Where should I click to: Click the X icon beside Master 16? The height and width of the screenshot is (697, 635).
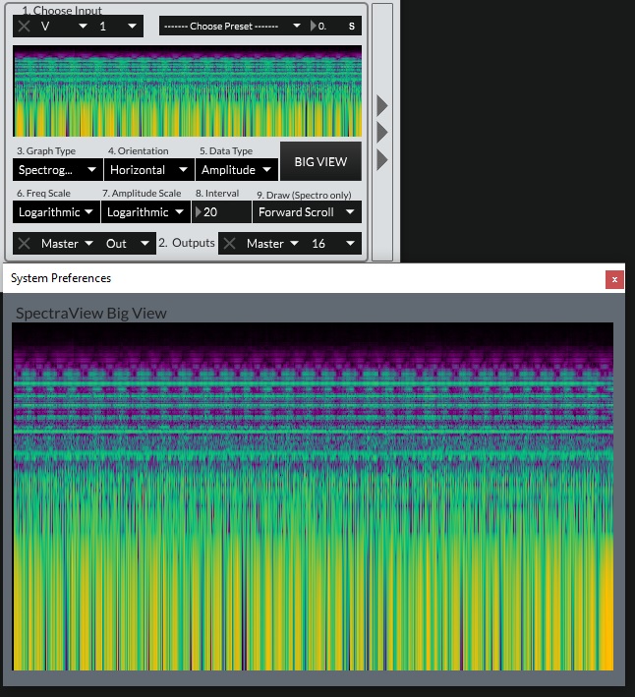click(230, 243)
